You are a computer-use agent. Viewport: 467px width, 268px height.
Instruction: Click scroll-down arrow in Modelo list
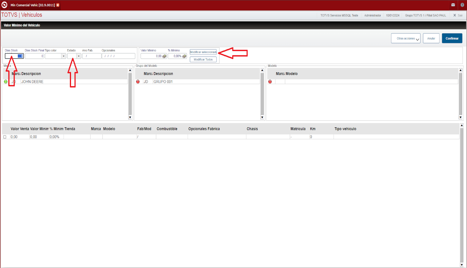(x=460, y=117)
